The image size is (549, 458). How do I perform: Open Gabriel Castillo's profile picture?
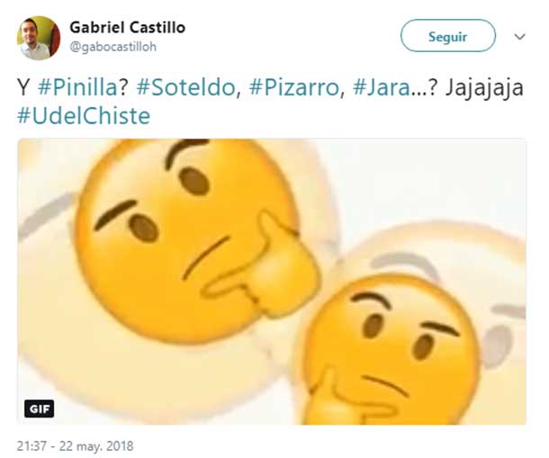pos(39,38)
